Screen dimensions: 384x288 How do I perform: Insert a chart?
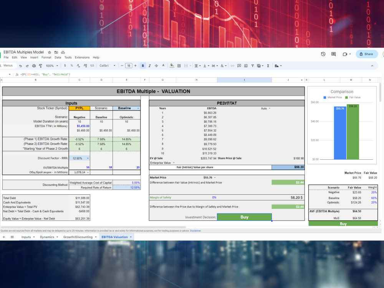246,66
